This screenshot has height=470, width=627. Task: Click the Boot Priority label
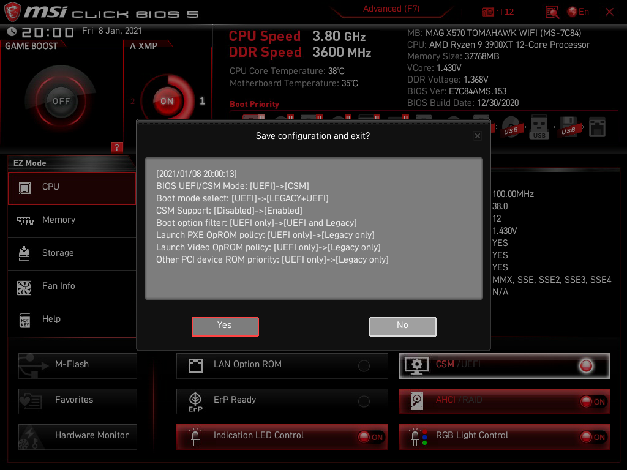click(x=254, y=104)
